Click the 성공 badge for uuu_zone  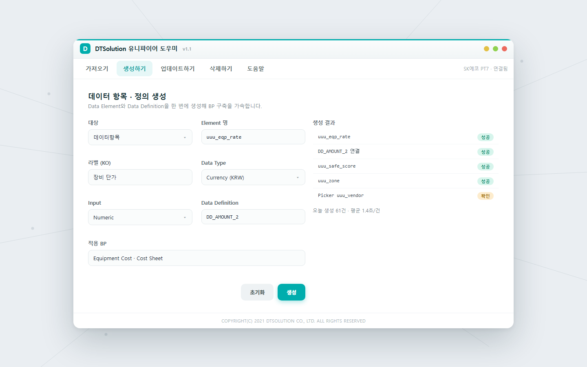pos(485,181)
